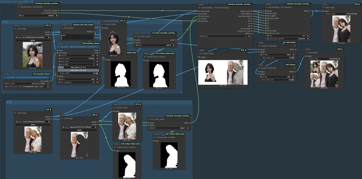Open the sam_model selector dropdown
This screenshot has width=362, height=179.
27,84
